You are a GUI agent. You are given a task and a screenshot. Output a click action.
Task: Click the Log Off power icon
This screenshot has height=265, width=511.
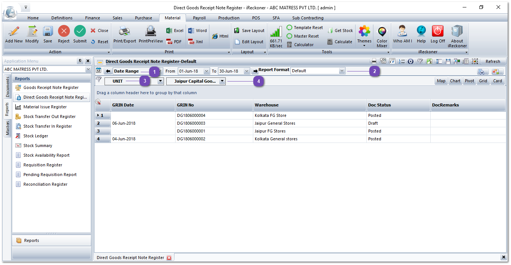[438, 31]
